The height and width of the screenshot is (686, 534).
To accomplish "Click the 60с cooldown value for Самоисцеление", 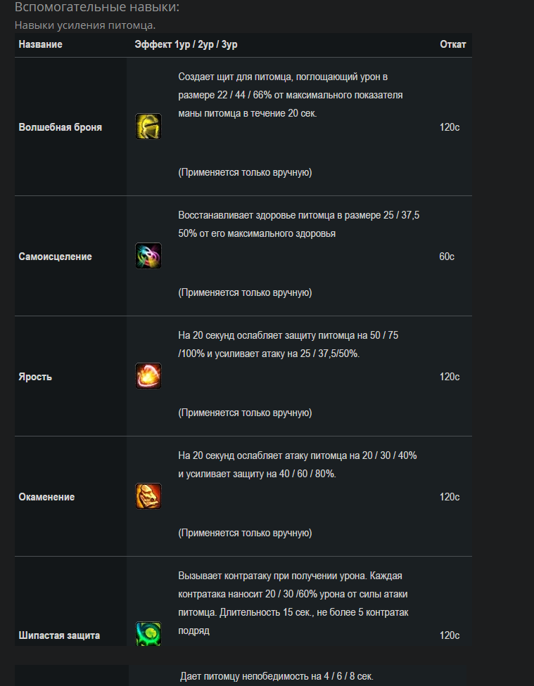I will pyautogui.click(x=447, y=257).
